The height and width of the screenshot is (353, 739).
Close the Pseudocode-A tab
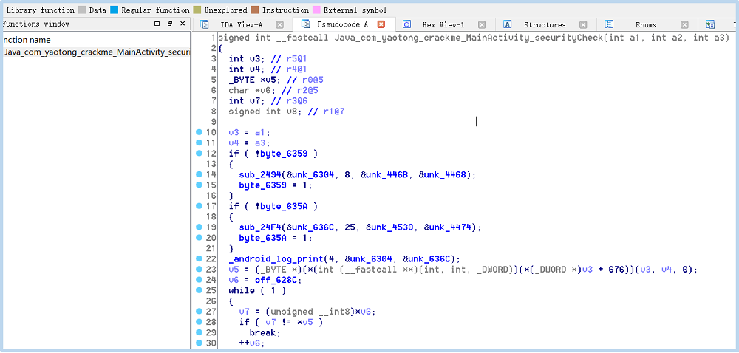pyautogui.click(x=381, y=25)
